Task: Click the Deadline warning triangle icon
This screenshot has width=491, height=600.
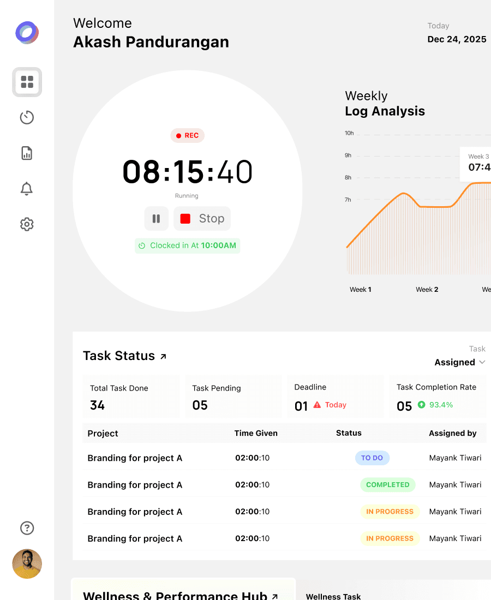Action: point(318,405)
